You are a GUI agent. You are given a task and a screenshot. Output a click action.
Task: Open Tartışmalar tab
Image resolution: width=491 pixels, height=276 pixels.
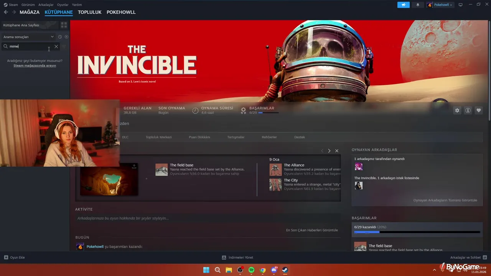[x=236, y=137]
